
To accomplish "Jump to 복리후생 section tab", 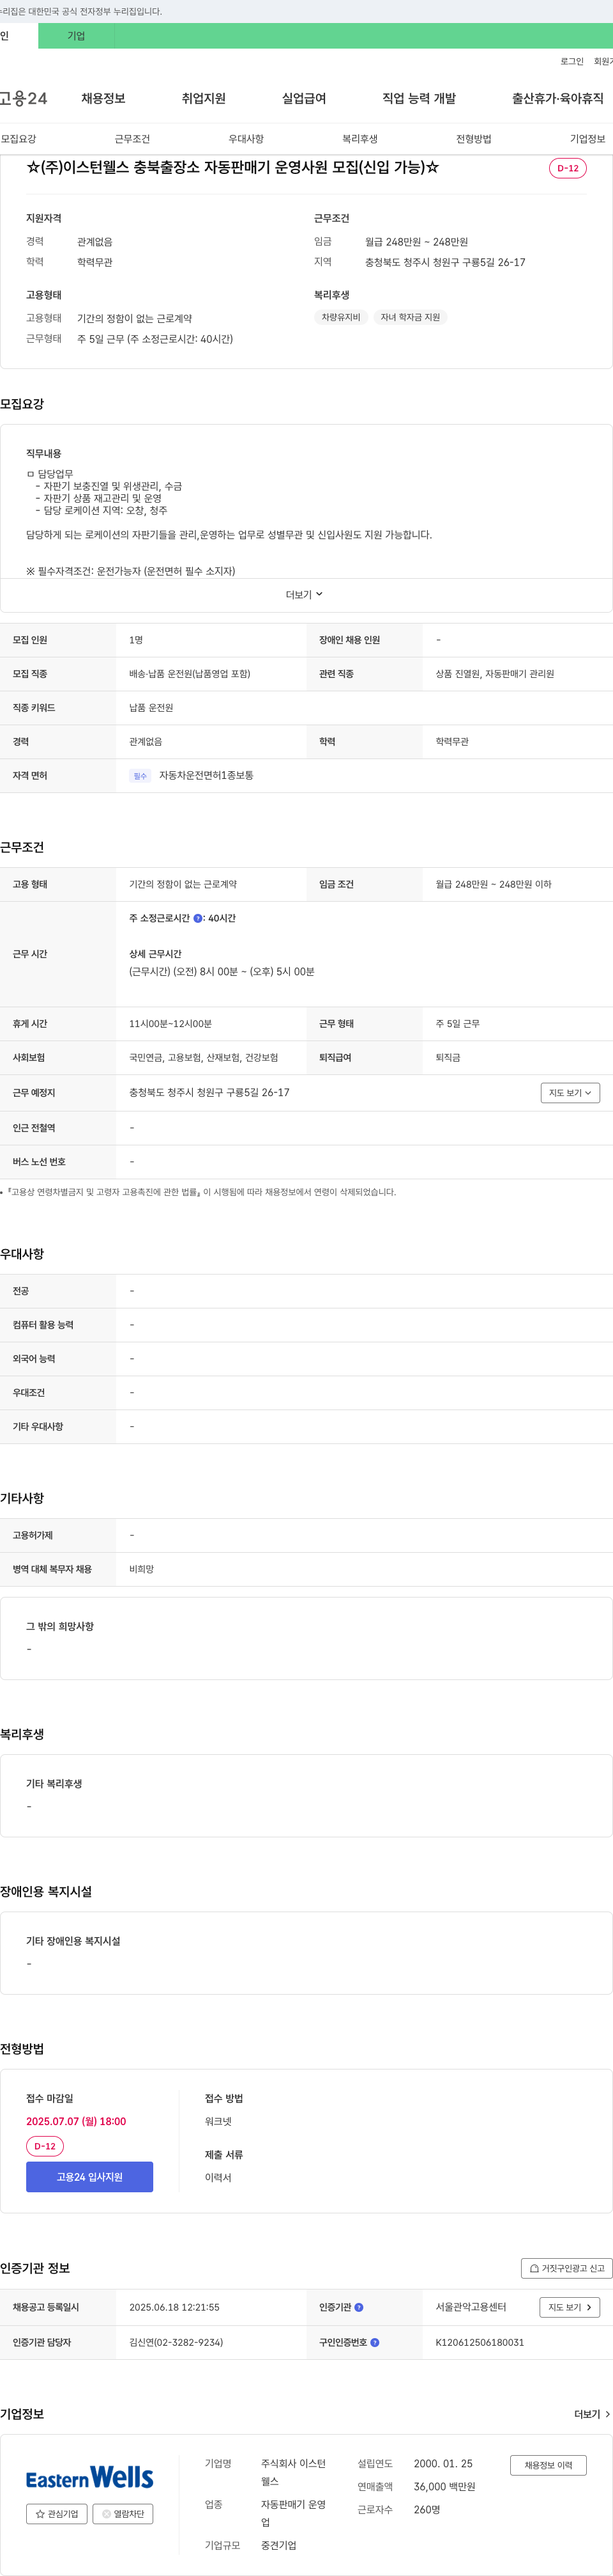I will 359,139.
